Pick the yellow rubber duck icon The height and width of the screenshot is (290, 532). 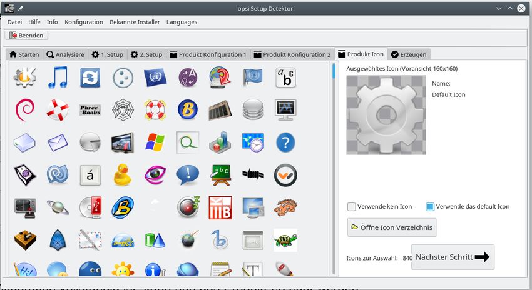coord(123,175)
